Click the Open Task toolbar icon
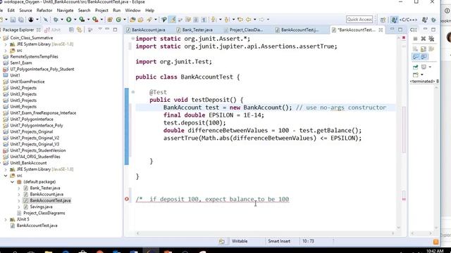This screenshot has height=253, width=451. pos(141,20)
